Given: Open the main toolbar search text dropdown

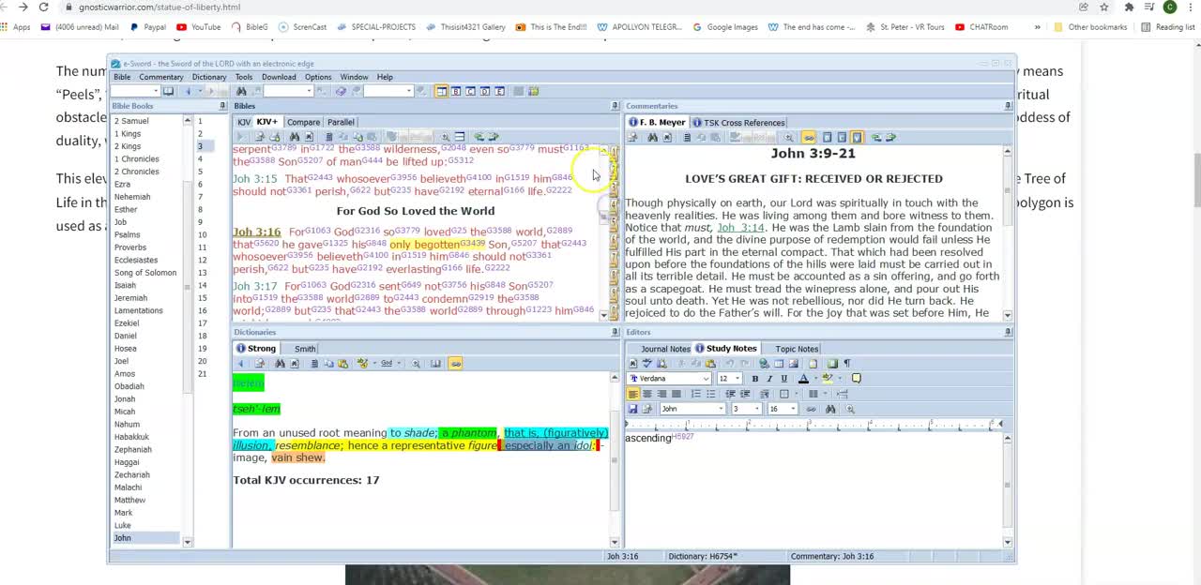Looking at the screenshot, I should click(310, 91).
